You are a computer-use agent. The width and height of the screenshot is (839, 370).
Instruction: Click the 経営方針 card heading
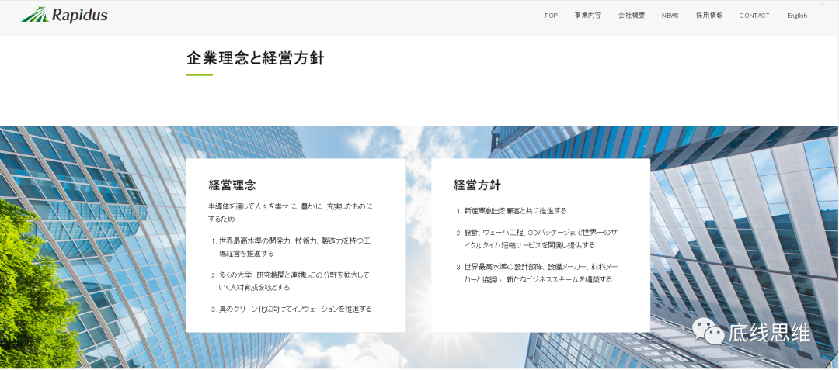point(477,185)
